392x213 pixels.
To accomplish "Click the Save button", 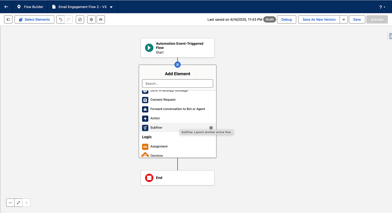I will 357,20.
